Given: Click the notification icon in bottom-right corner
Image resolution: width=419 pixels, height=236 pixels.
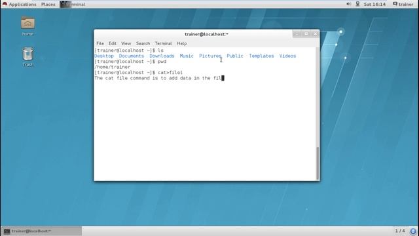Looking at the screenshot, I should pyautogui.click(x=413, y=231).
